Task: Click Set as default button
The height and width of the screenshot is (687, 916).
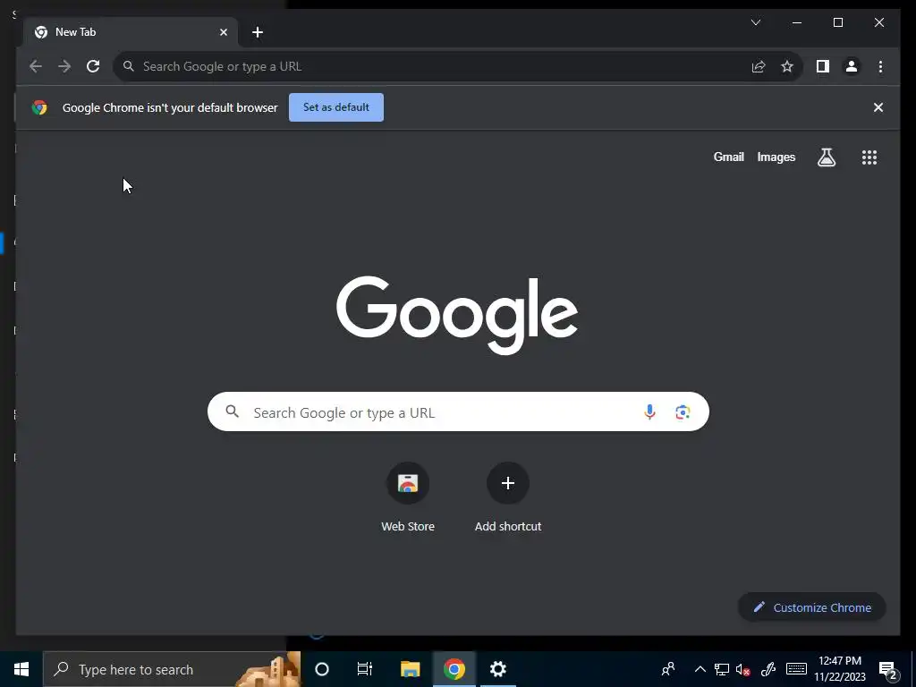Action: (x=336, y=107)
